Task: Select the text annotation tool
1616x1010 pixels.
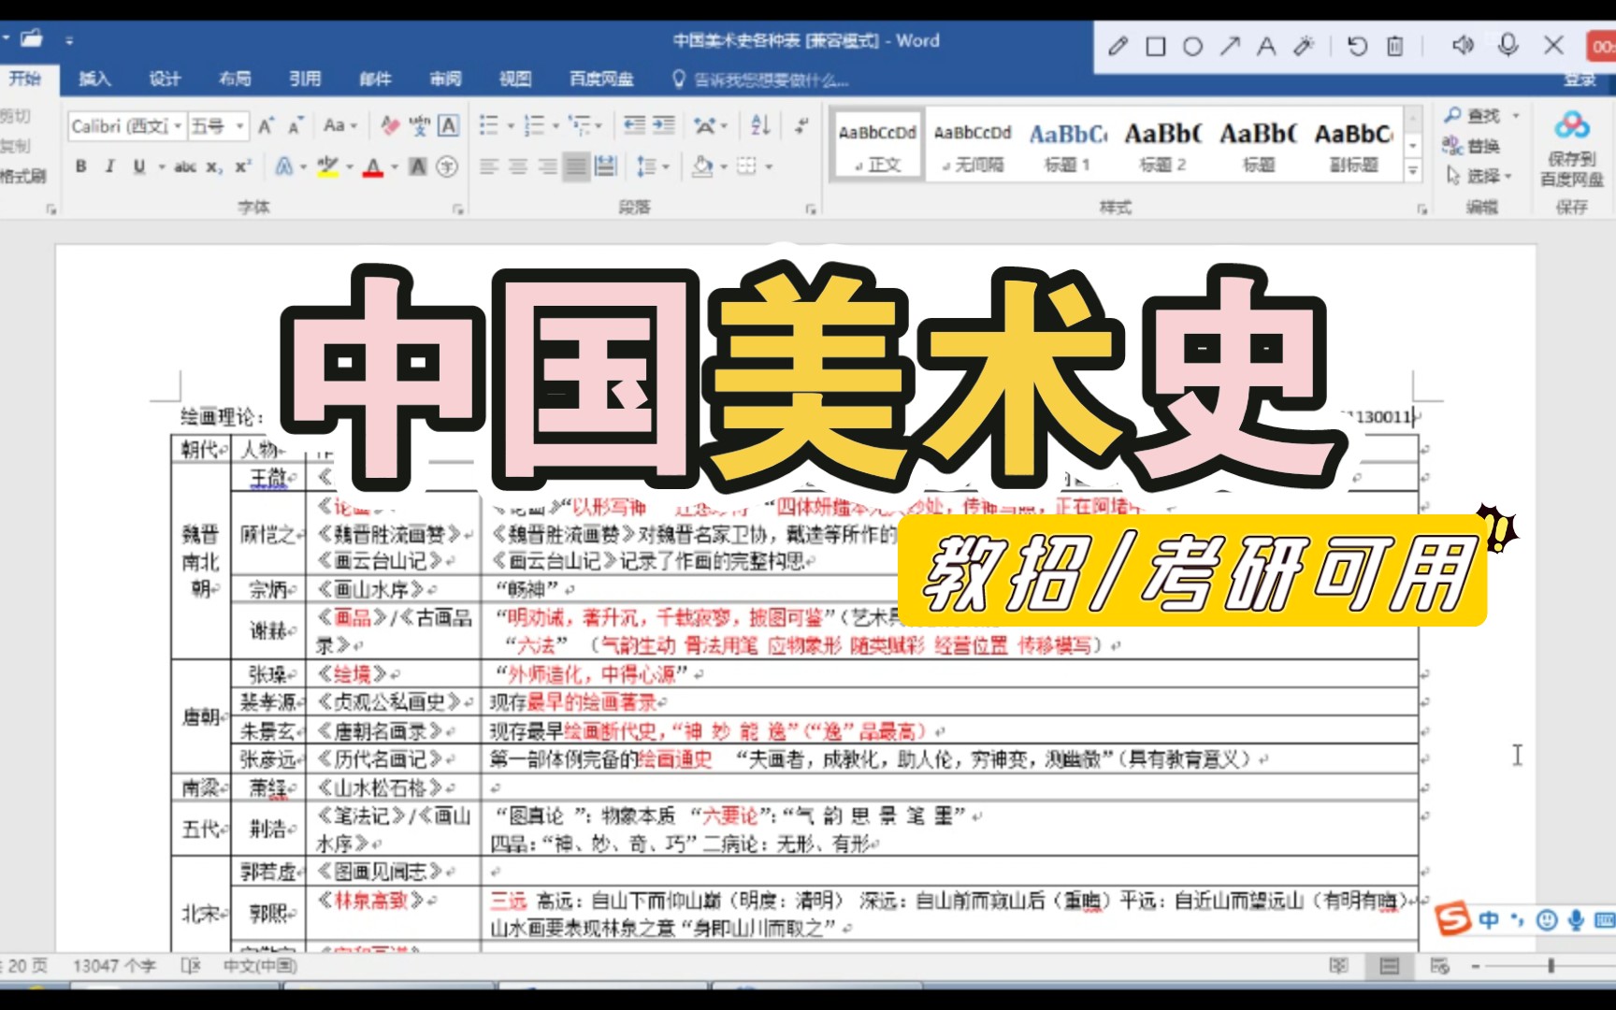Action: [1266, 46]
